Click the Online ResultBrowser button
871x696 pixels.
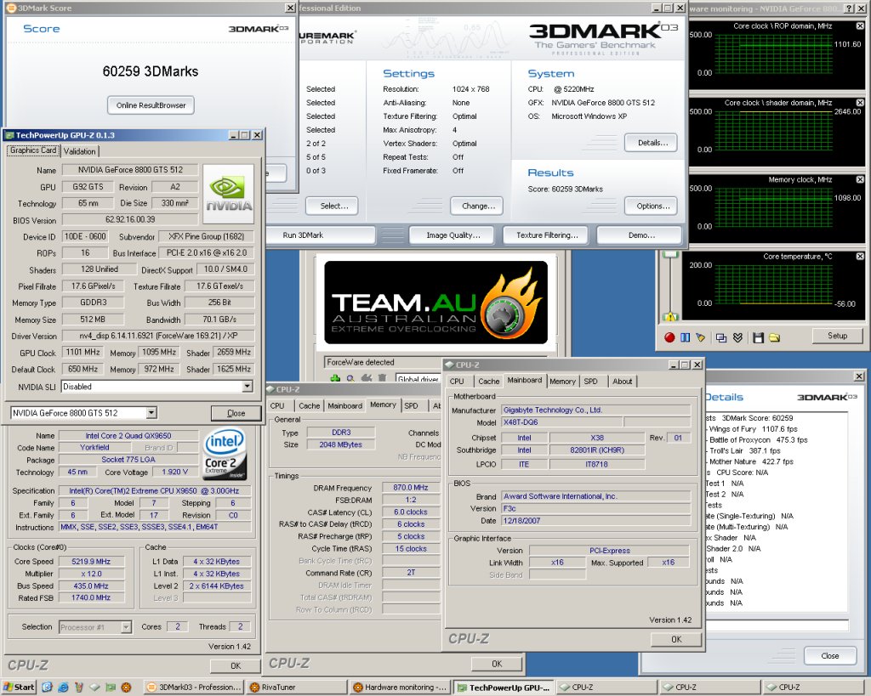151,105
